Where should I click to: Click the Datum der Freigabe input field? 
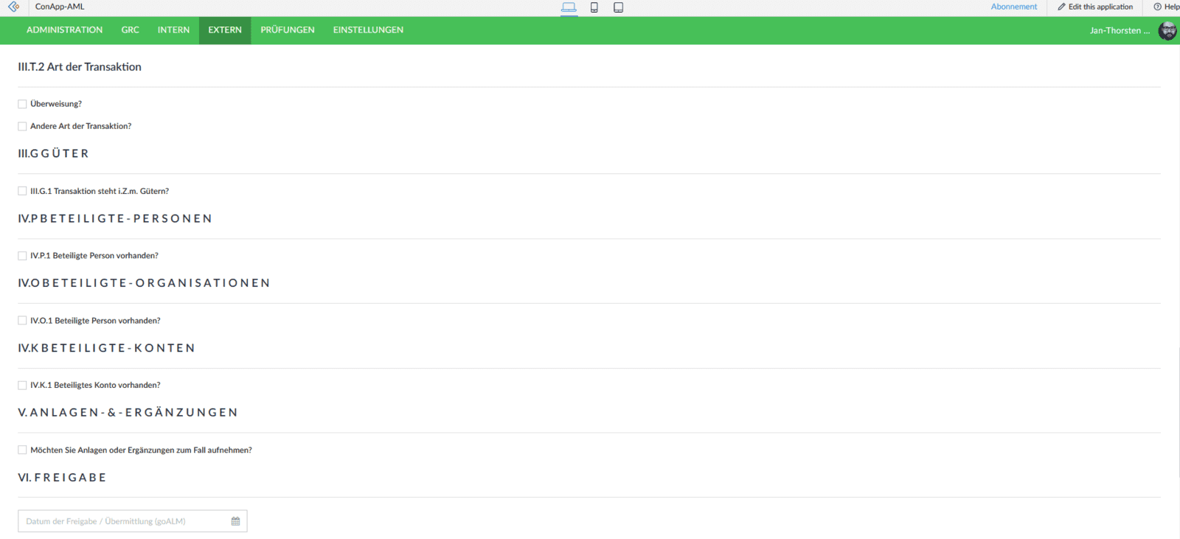tap(122, 521)
